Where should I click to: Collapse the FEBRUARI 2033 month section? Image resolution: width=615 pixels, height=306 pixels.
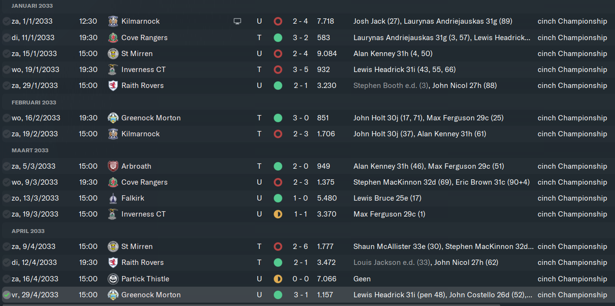coord(33,102)
